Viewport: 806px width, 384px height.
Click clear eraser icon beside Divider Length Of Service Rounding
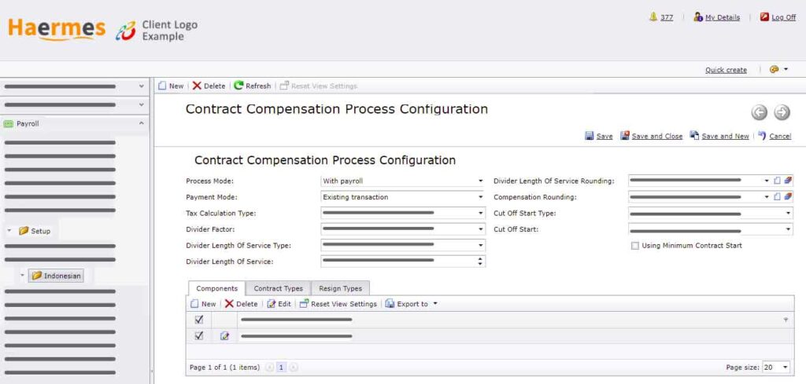coord(788,181)
